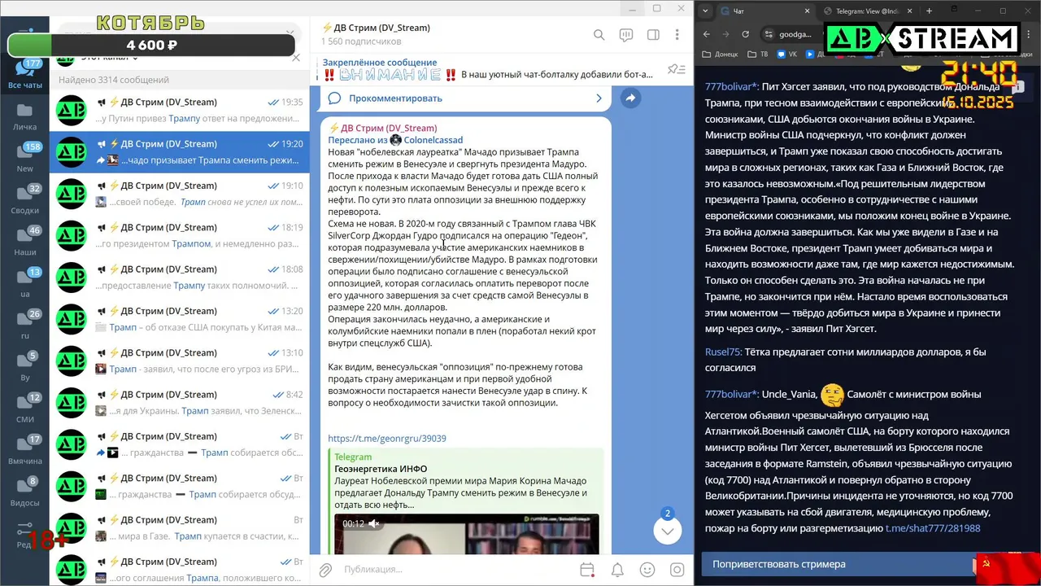Close the Telegram: View browser tab
This screenshot has height=586, width=1041.
pyautogui.click(x=909, y=11)
